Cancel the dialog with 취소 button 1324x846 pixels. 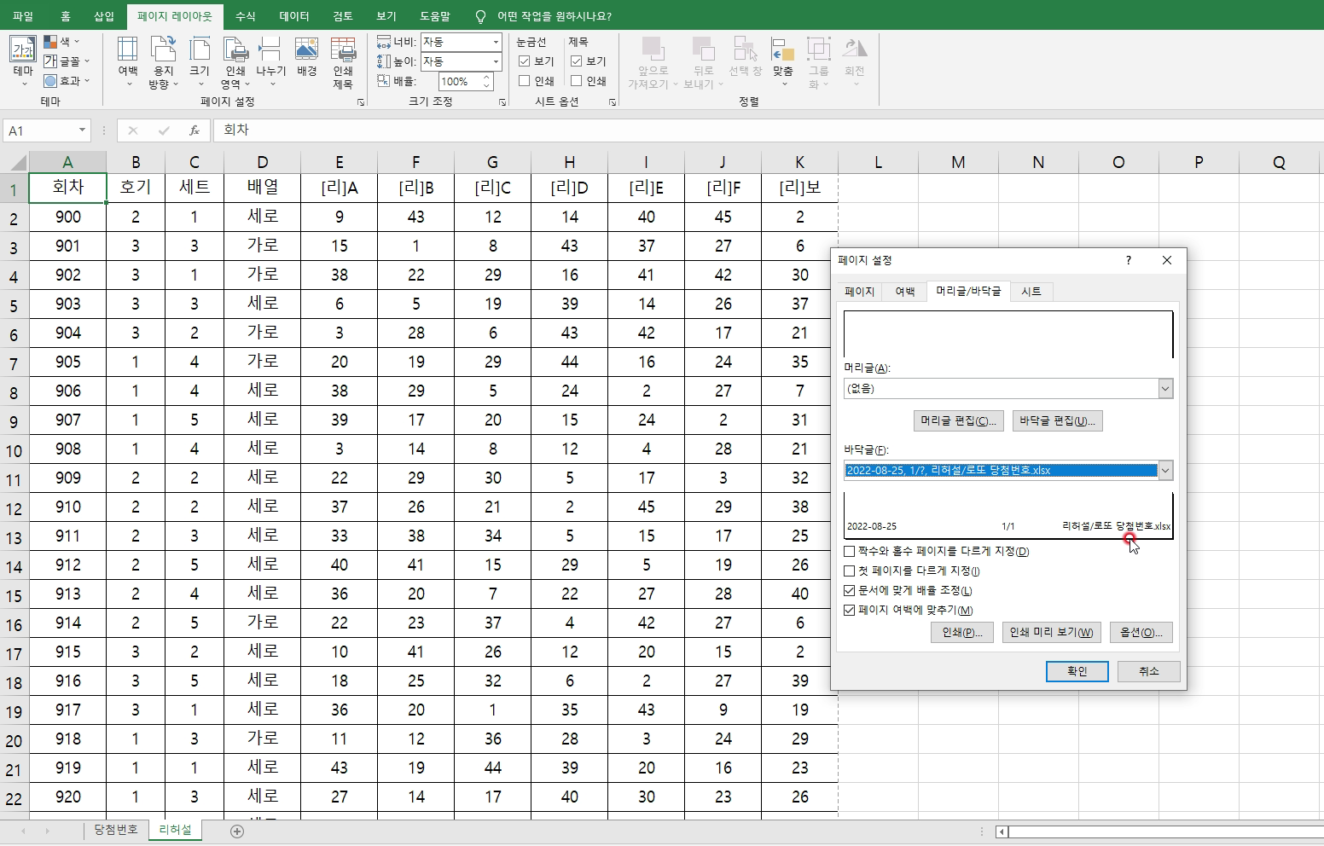click(1149, 672)
